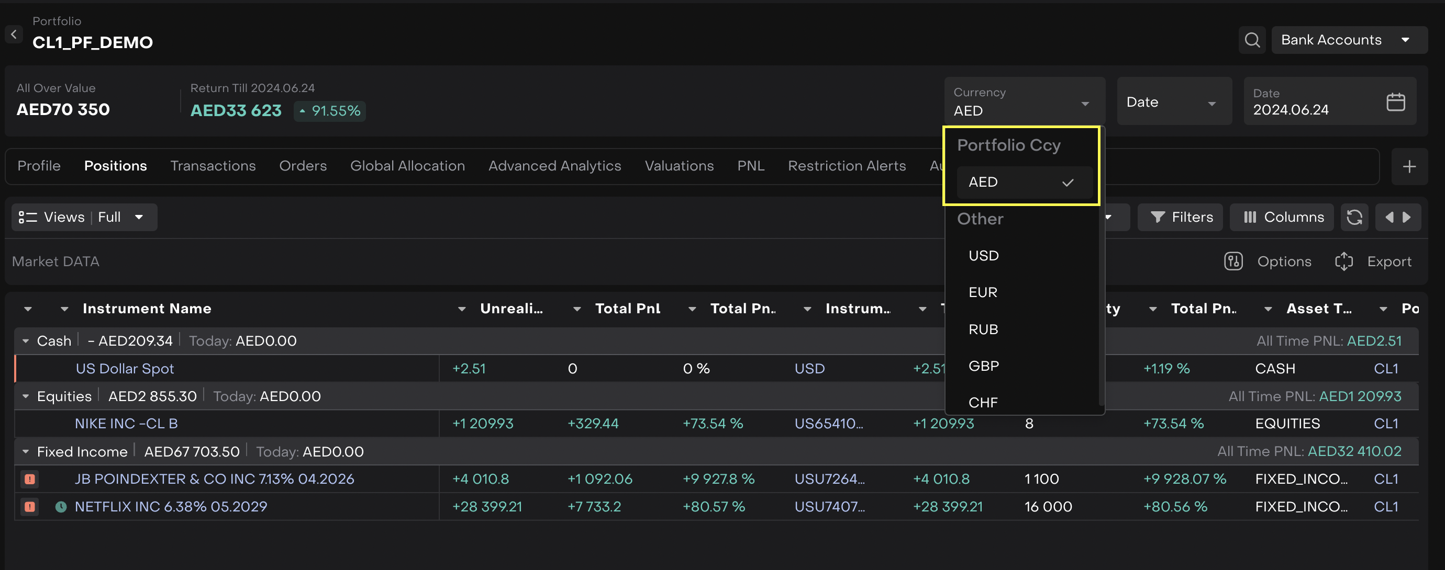This screenshot has height=570, width=1445.
Task: Open the calendar date picker icon
Action: 1395,102
